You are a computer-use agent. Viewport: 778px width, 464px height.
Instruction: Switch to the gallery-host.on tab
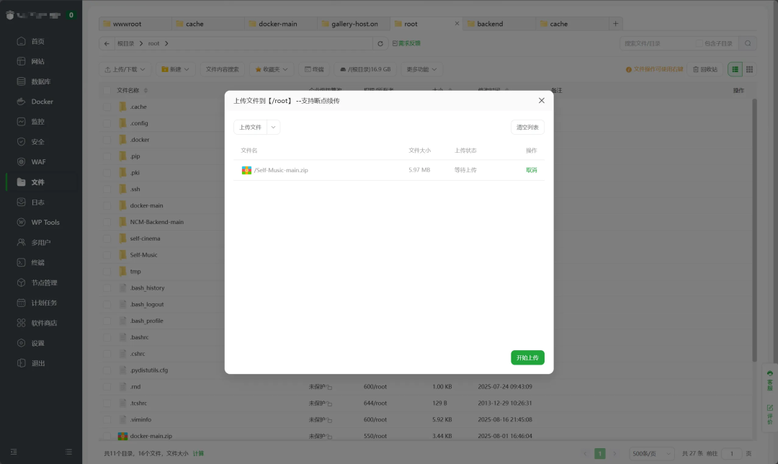(x=354, y=23)
